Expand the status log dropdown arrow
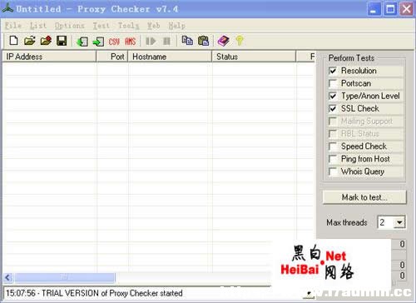 [x=310, y=293]
